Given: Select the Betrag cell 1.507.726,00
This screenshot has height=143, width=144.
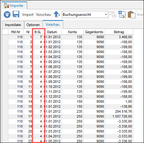Looking at the screenshot, I should [x=119, y=116].
